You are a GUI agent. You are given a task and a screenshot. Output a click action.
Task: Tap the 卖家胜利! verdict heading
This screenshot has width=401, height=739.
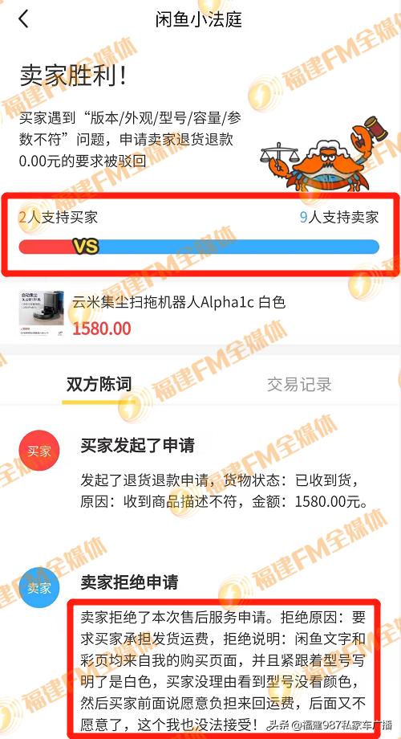click(74, 76)
